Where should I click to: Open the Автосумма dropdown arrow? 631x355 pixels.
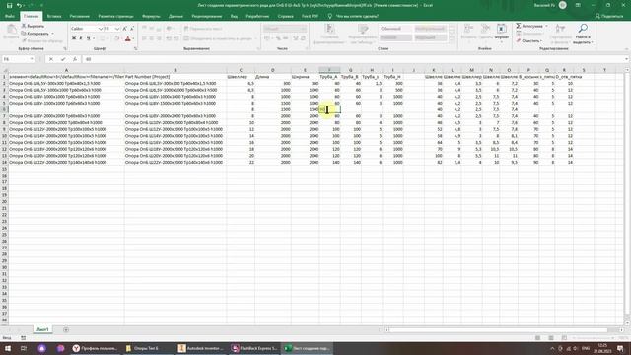click(546, 26)
